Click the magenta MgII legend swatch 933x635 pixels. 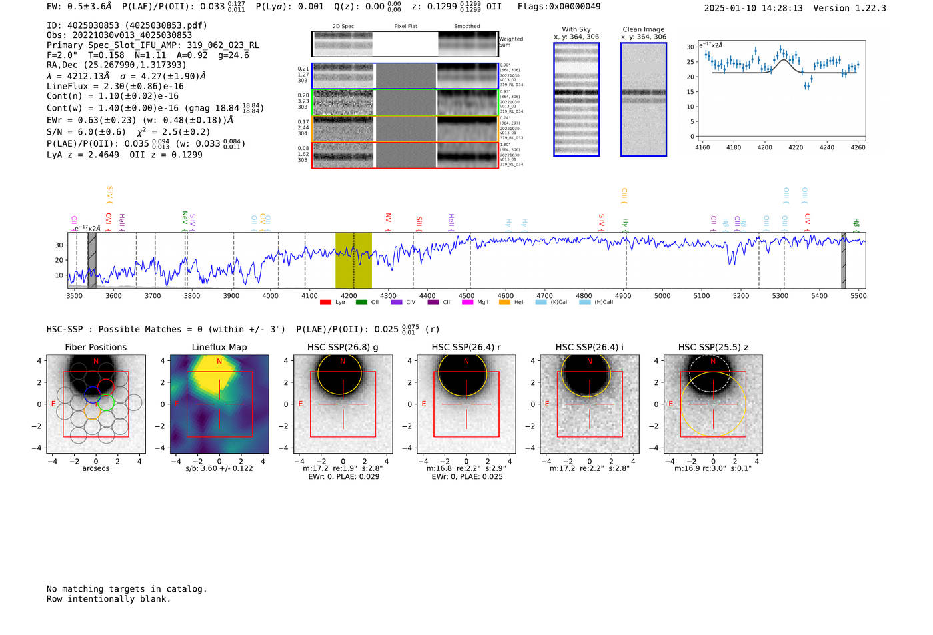point(467,303)
